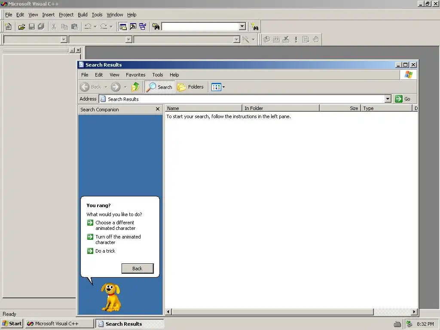Viewport: 440px width, 330px height.
Task: Click the In Folder column header
Action: (281, 108)
